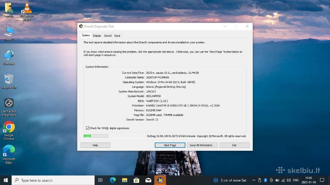Click system model 20CLA0FP00 text
The image size is (330, 185).
(x=153, y=96)
